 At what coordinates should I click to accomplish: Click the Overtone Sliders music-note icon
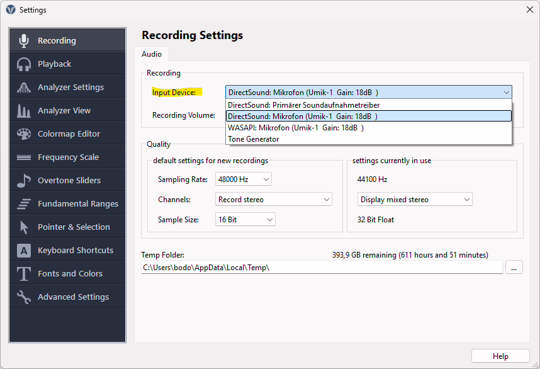tap(23, 179)
